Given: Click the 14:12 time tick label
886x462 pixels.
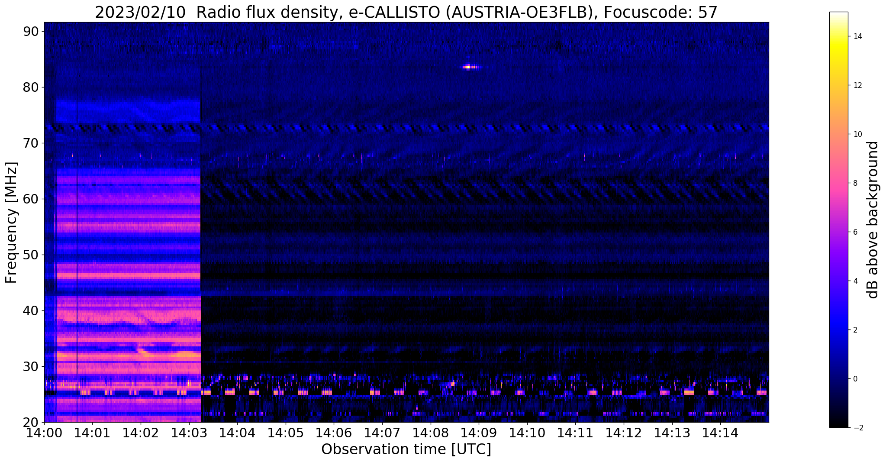Looking at the screenshot, I should point(624,433).
